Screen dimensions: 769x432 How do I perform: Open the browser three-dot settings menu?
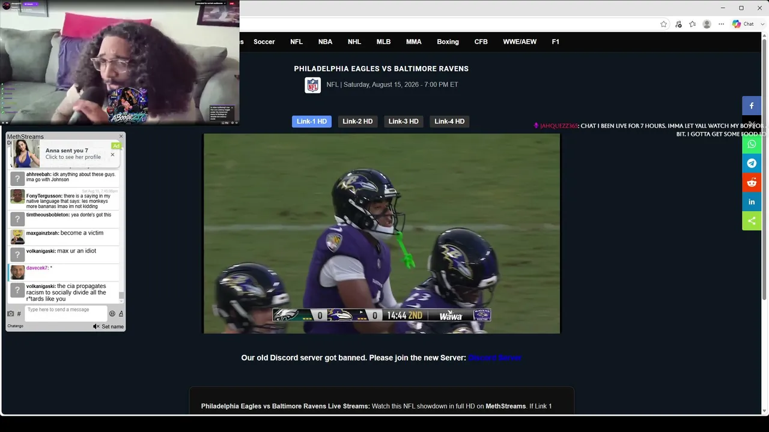pyautogui.click(x=722, y=24)
